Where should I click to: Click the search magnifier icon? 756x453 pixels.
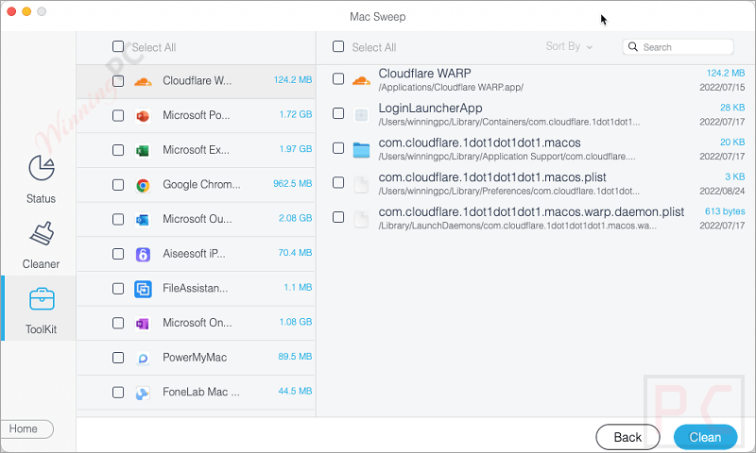633,46
